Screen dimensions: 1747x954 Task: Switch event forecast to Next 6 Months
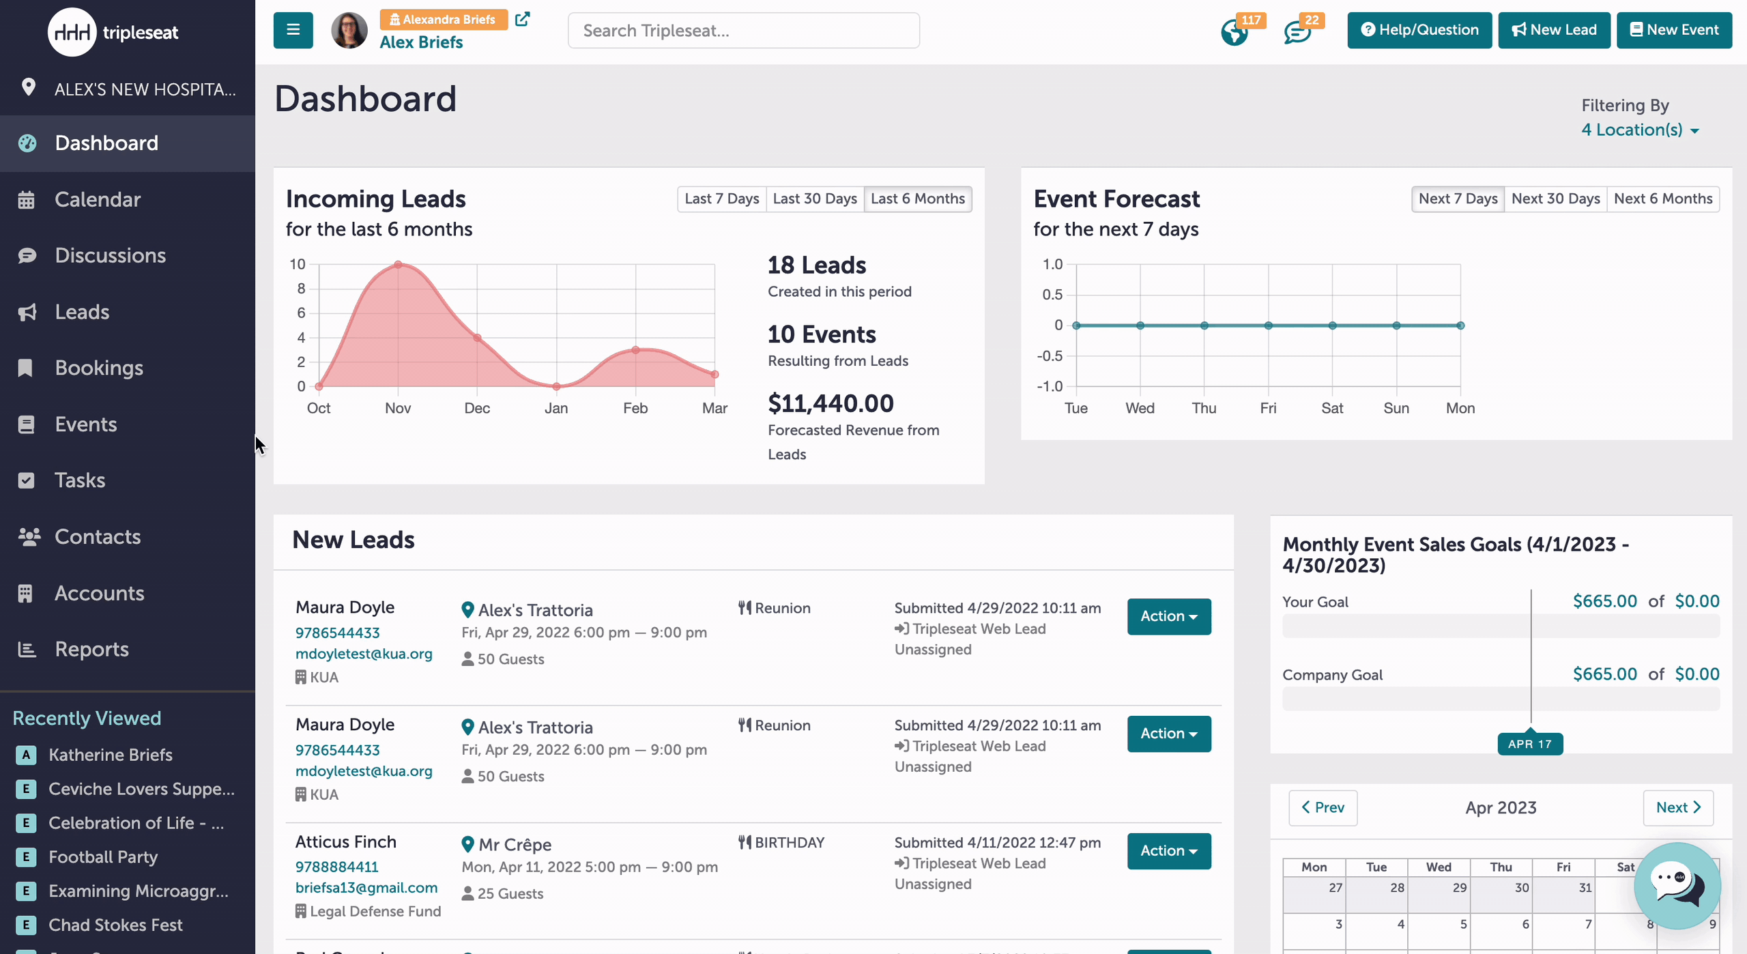point(1663,199)
